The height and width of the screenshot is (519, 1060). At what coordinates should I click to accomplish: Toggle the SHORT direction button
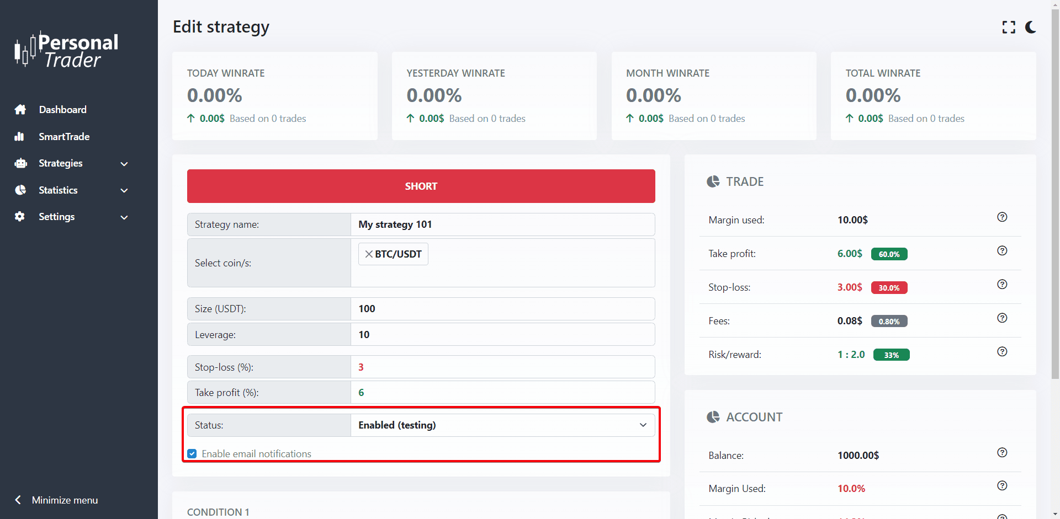421,186
